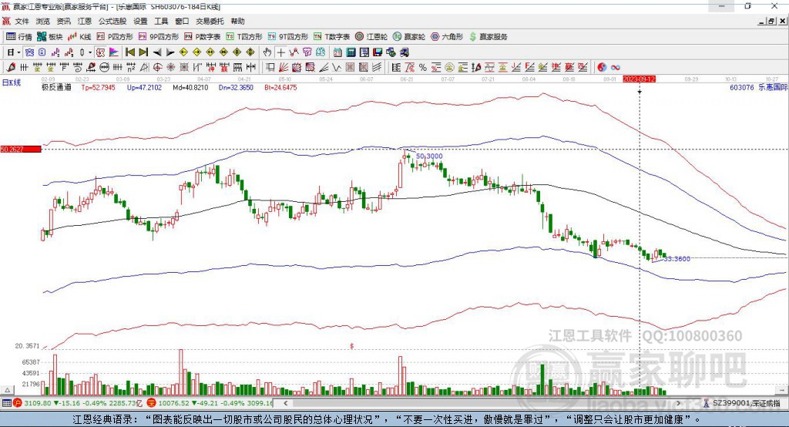Select the hand pan tool

point(267,52)
